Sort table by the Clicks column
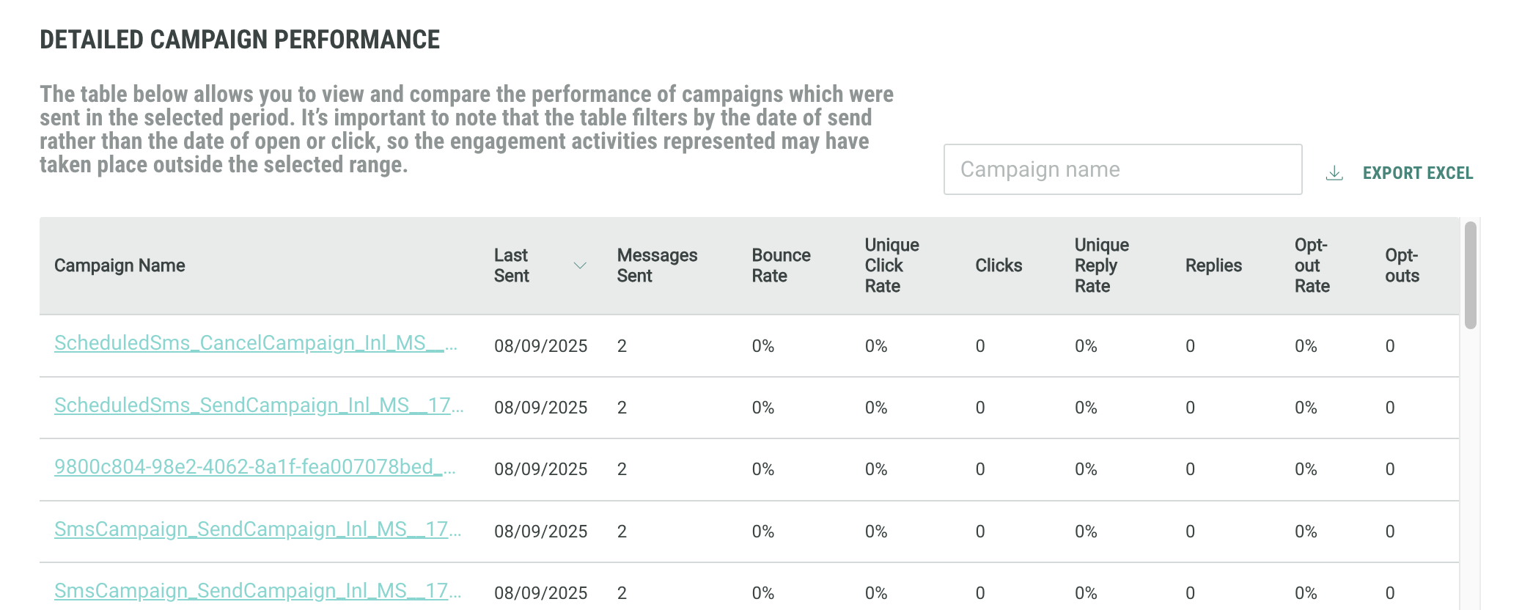The height and width of the screenshot is (610, 1522). tap(998, 265)
